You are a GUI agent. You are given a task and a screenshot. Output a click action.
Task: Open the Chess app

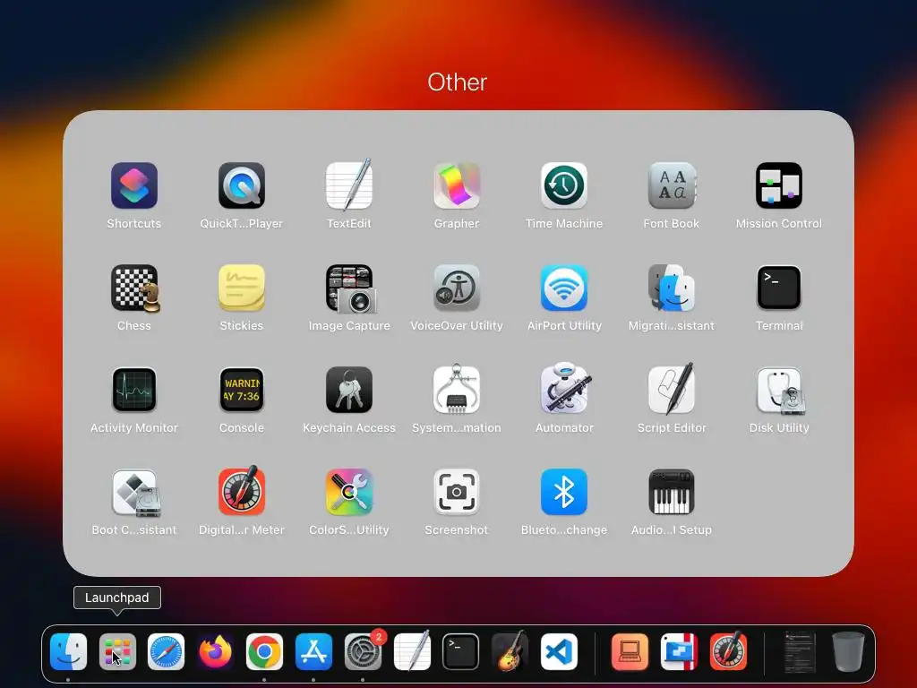[134, 288]
